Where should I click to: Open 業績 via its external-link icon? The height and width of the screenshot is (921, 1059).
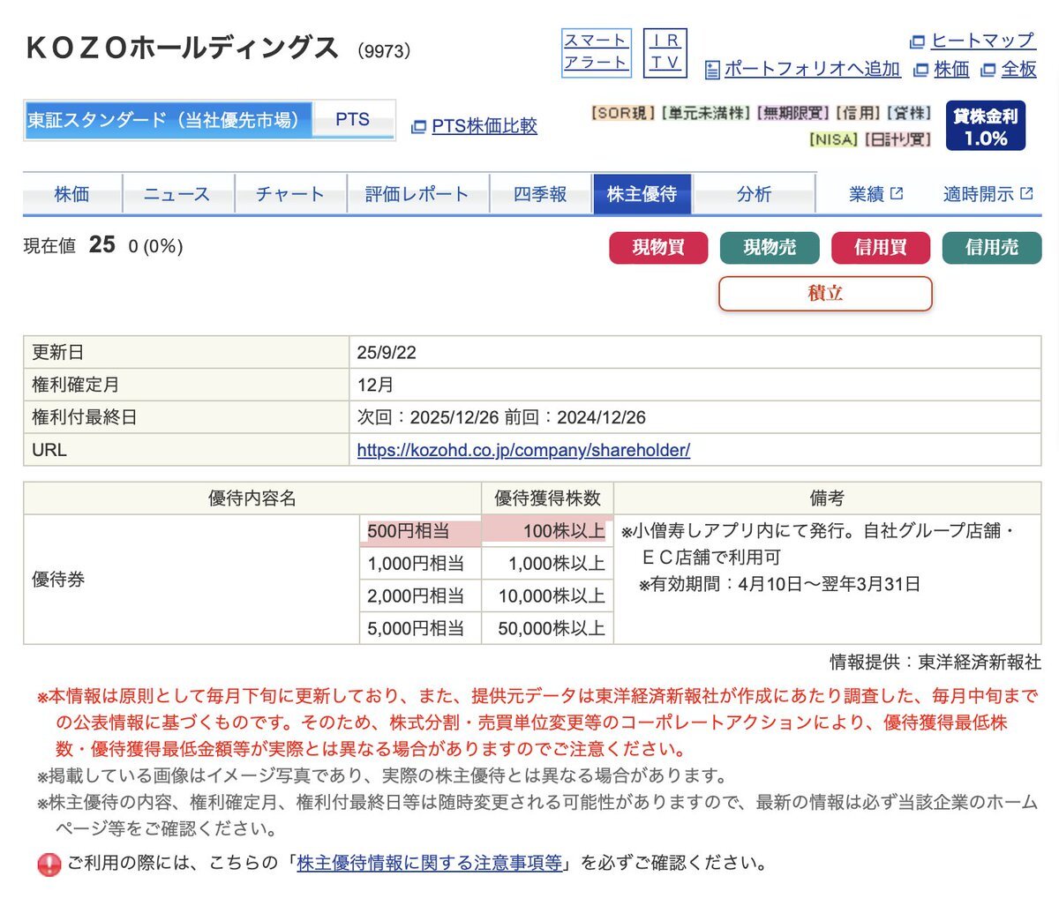click(x=895, y=191)
